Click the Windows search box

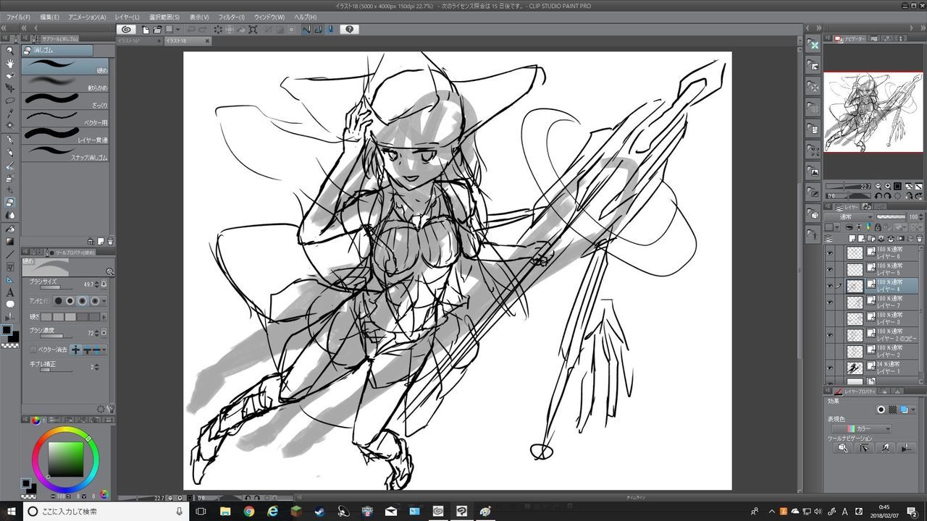click(106, 511)
